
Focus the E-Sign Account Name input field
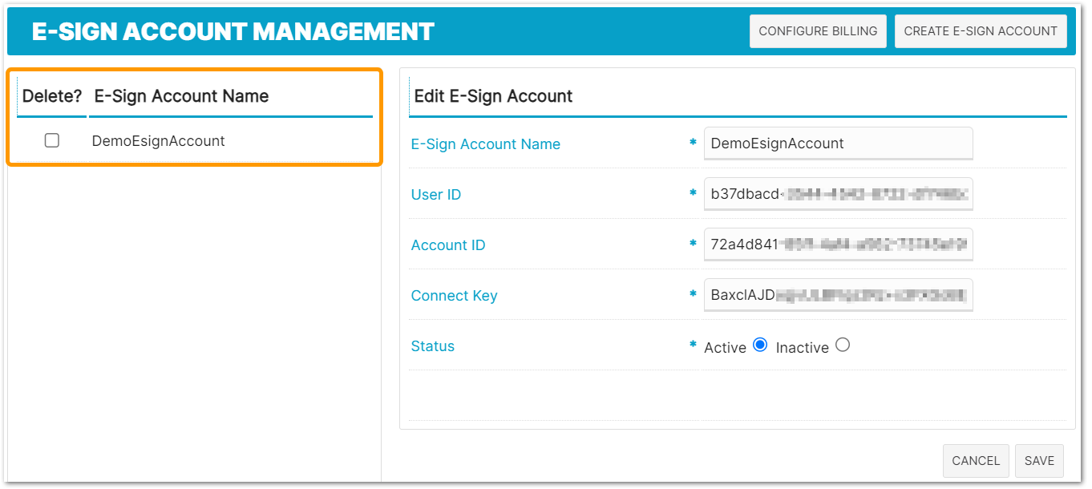click(x=838, y=143)
